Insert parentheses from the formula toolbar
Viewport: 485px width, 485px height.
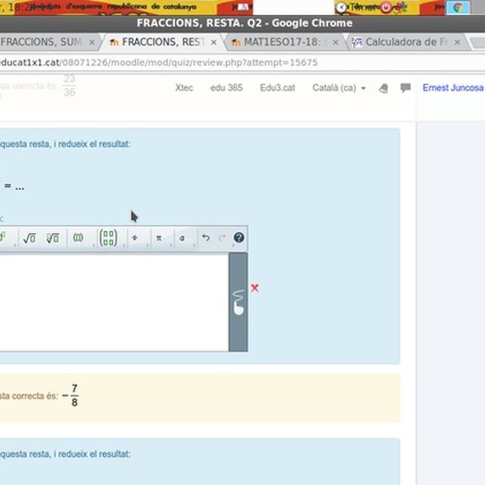tap(78, 237)
